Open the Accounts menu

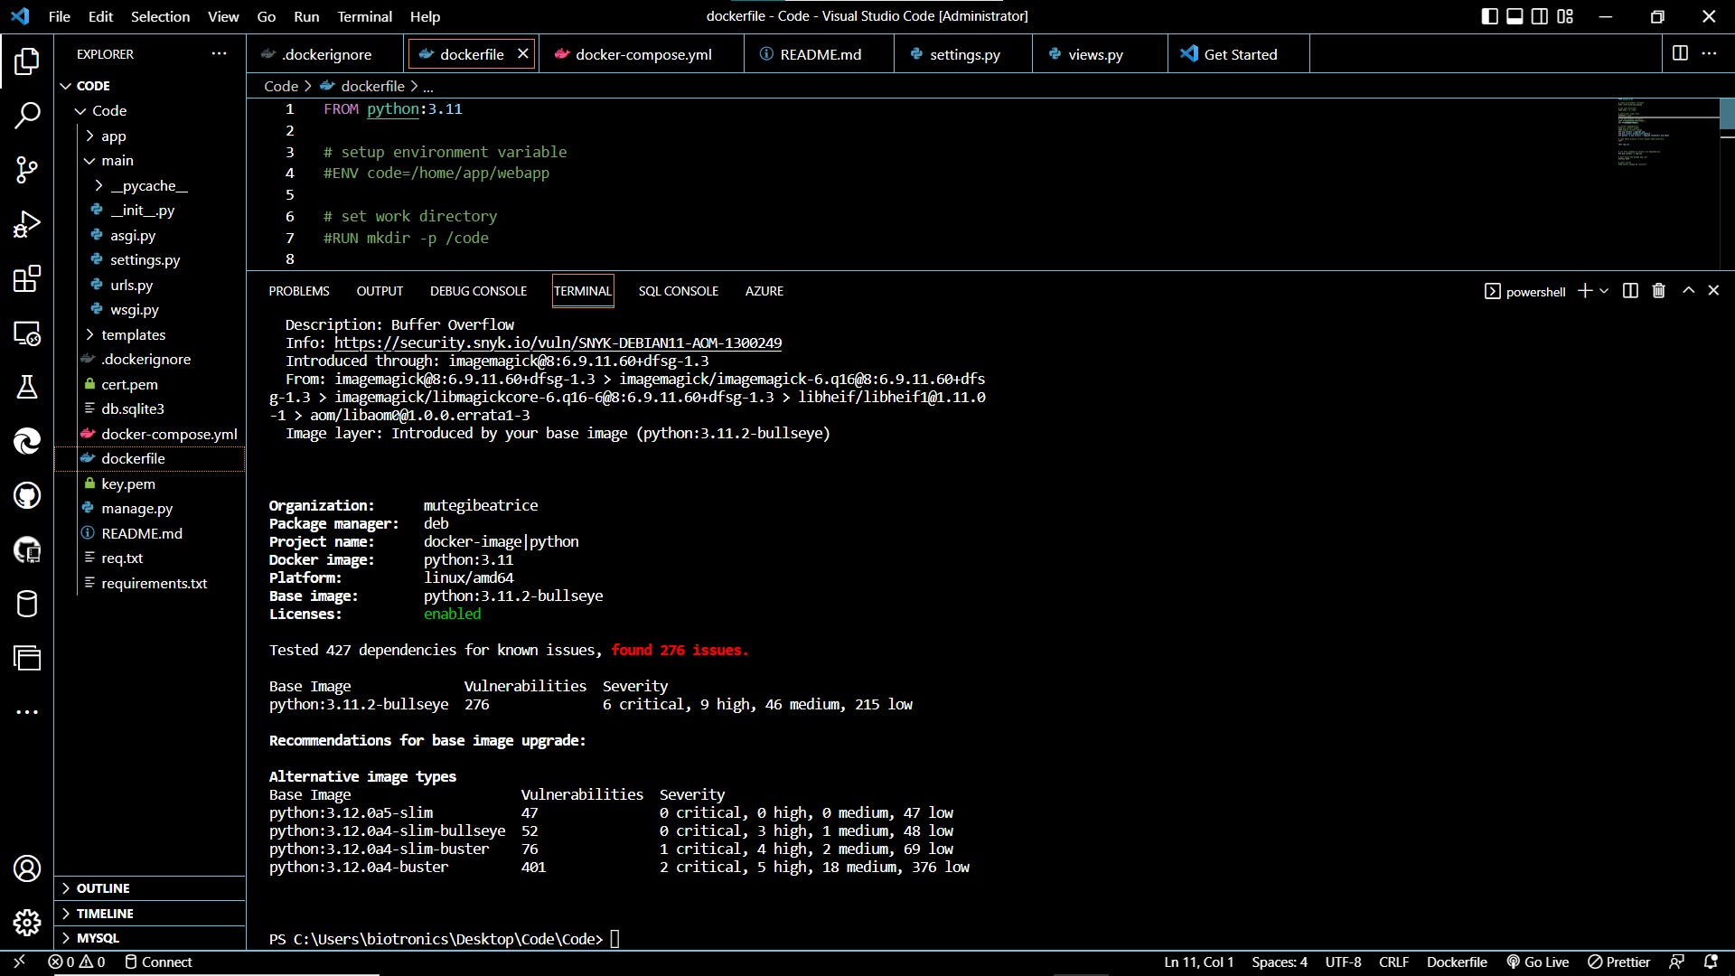coord(27,868)
